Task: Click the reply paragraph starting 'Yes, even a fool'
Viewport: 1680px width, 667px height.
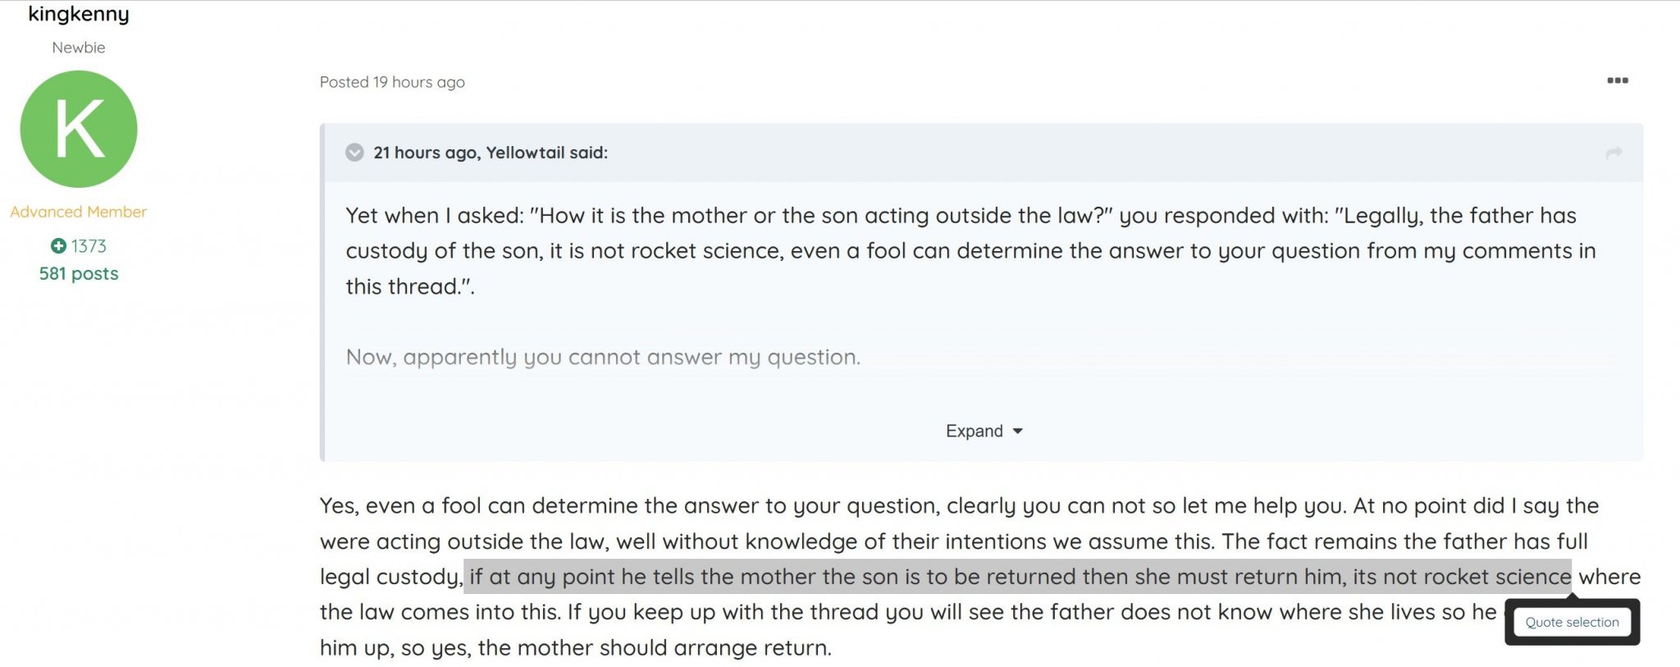Action: pyautogui.click(x=980, y=576)
